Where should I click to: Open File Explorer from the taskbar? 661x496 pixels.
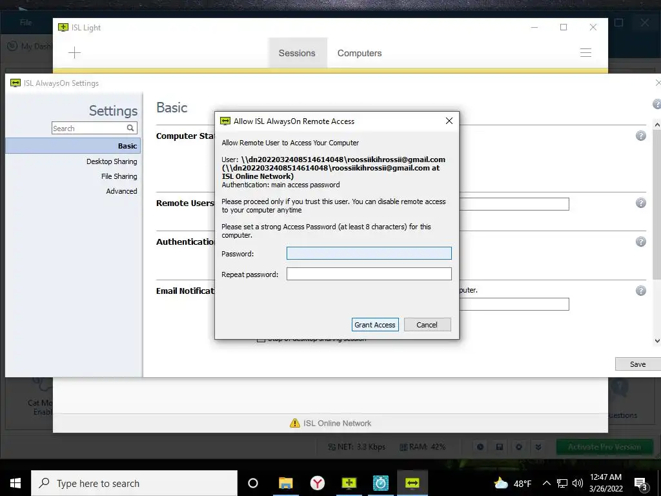click(285, 483)
